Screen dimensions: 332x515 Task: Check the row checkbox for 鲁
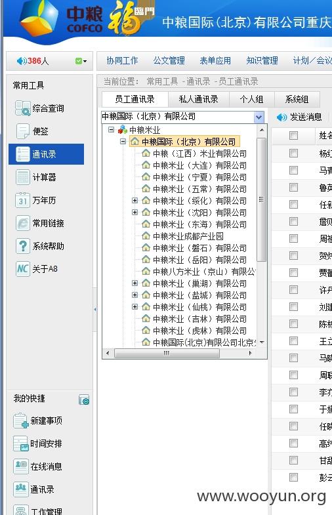coord(293,187)
